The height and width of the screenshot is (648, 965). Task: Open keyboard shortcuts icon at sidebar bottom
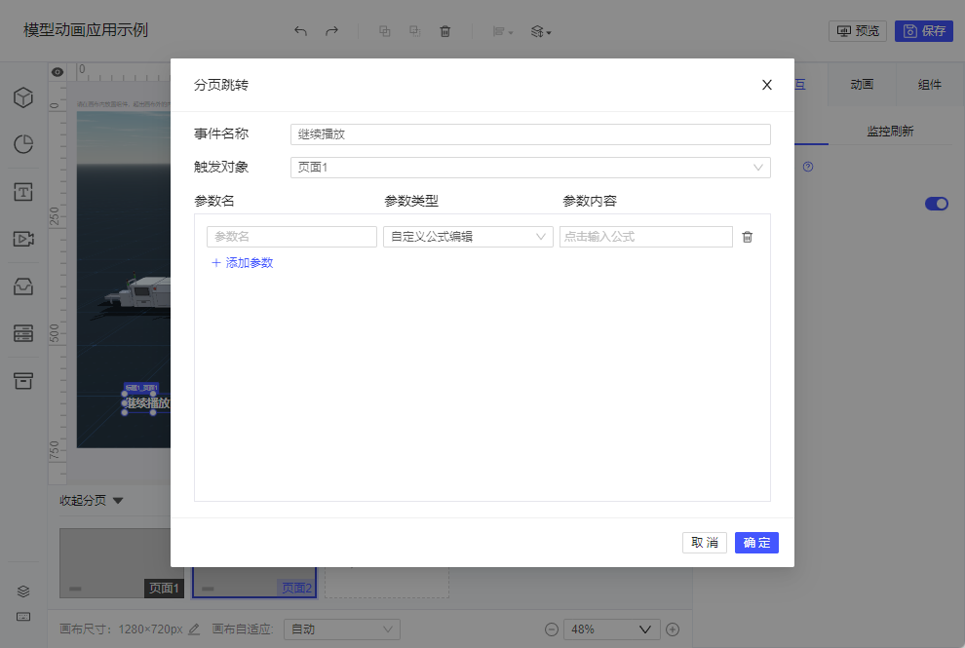(x=23, y=617)
